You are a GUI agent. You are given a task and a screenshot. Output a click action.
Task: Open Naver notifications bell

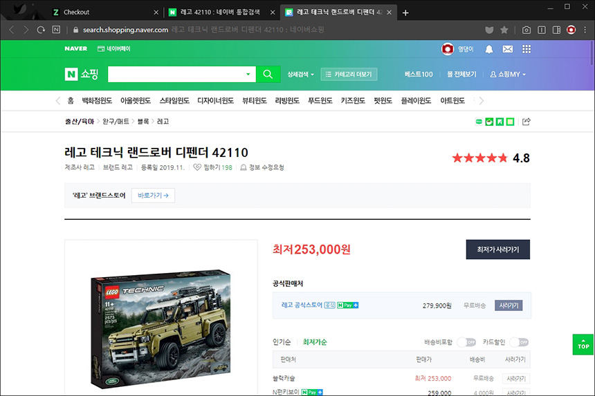click(489, 49)
